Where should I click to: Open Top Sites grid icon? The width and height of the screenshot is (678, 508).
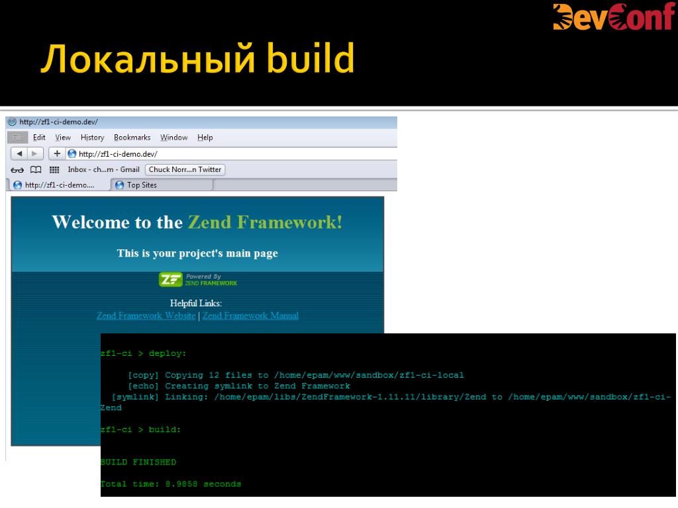pyautogui.click(x=54, y=170)
